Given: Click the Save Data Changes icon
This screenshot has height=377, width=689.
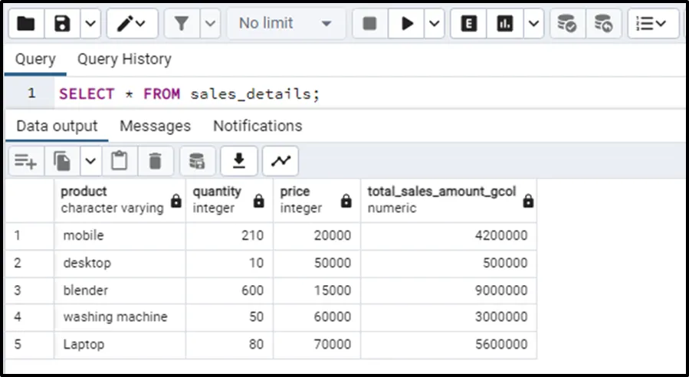Looking at the screenshot, I should (197, 161).
